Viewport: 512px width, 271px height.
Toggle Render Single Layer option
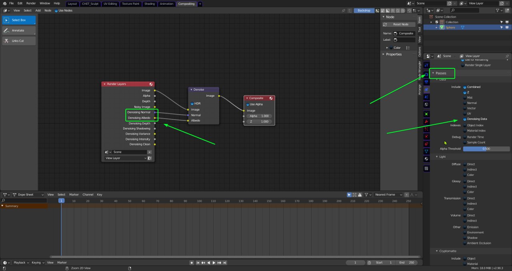point(463,65)
